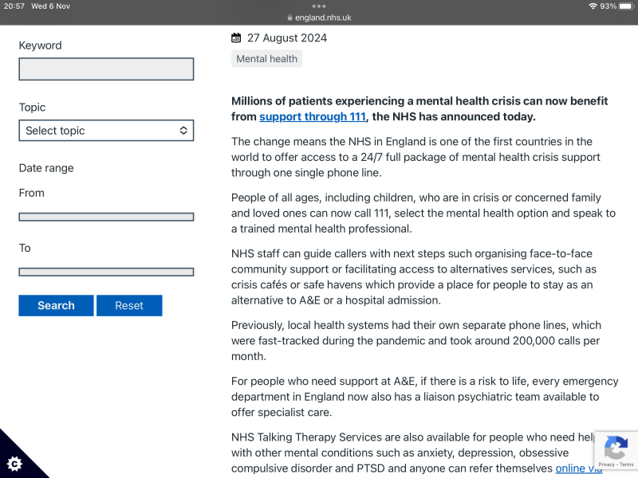Select the Mental health tag
Screen dimensions: 638x478
266,59
